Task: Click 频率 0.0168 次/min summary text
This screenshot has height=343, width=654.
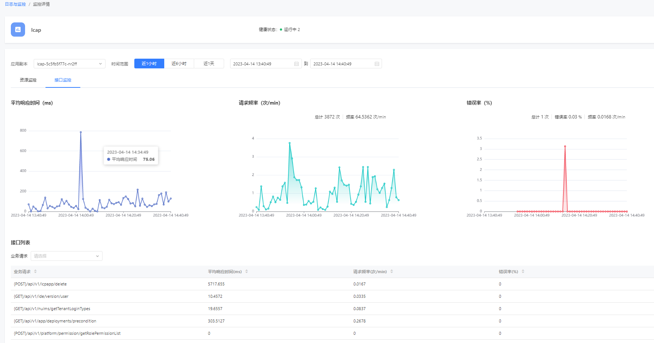Action: pyautogui.click(x=606, y=117)
